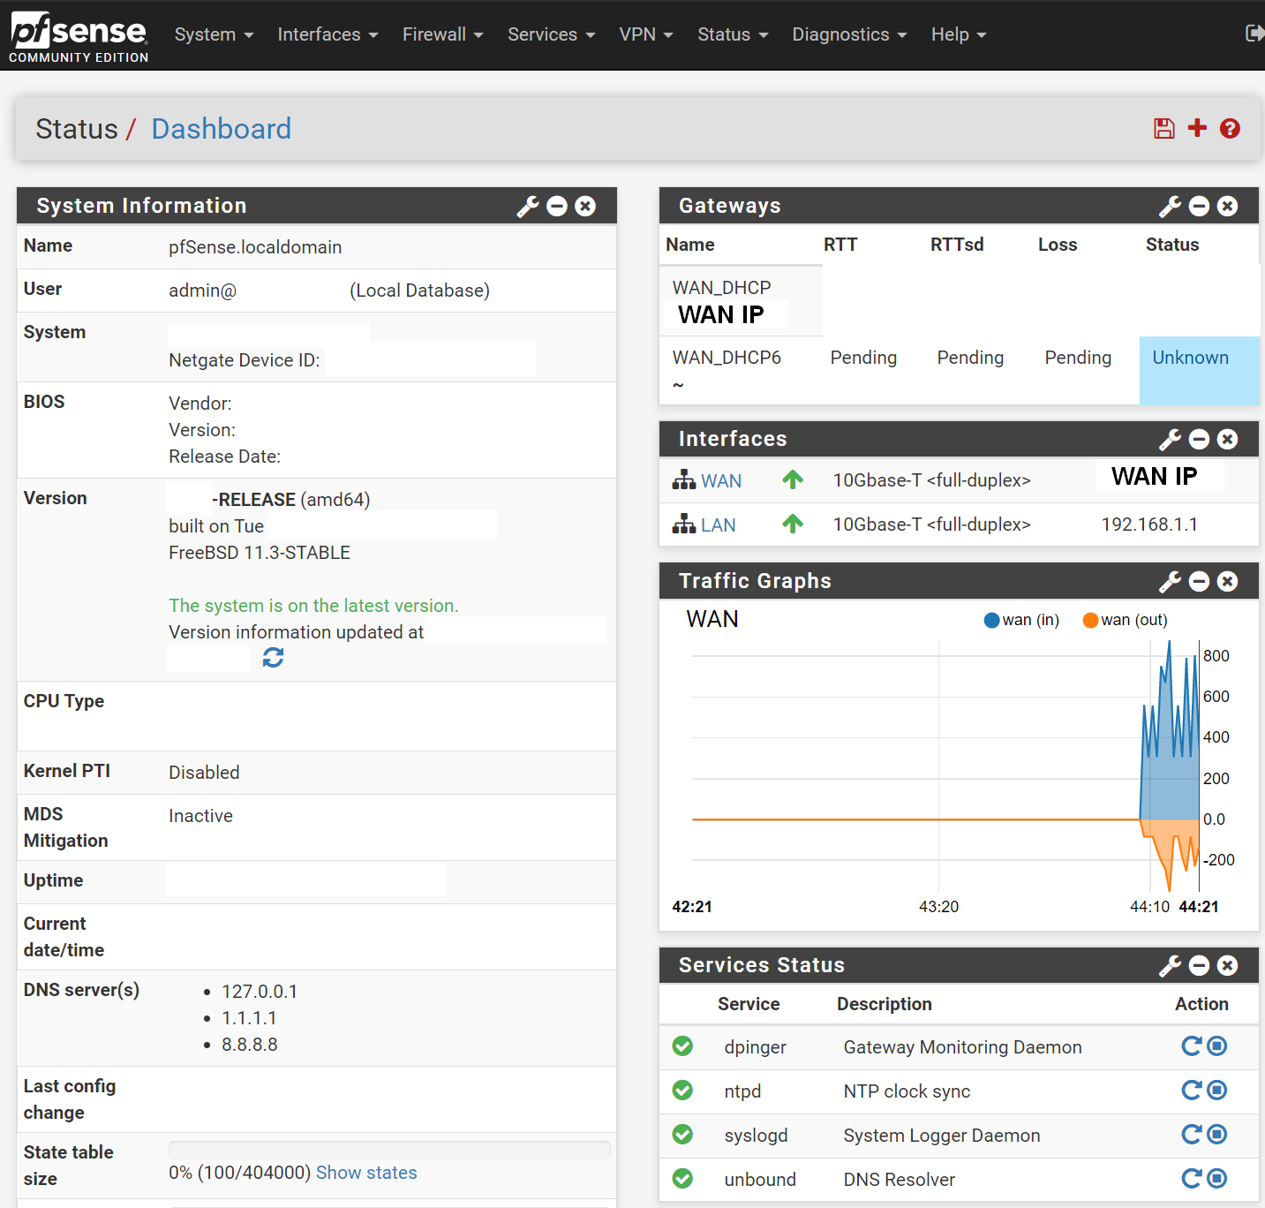Edit Interfaces widget via wrench icon
Image resolution: width=1265 pixels, height=1208 pixels.
[1171, 440]
